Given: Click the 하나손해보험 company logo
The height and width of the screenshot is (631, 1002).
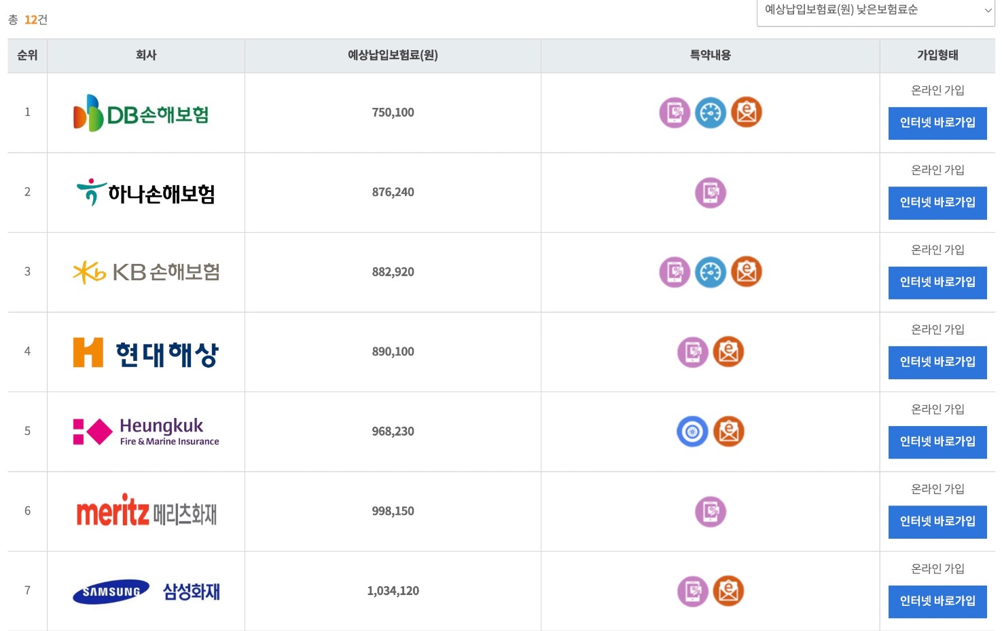Looking at the screenshot, I should click(x=145, y=193).
